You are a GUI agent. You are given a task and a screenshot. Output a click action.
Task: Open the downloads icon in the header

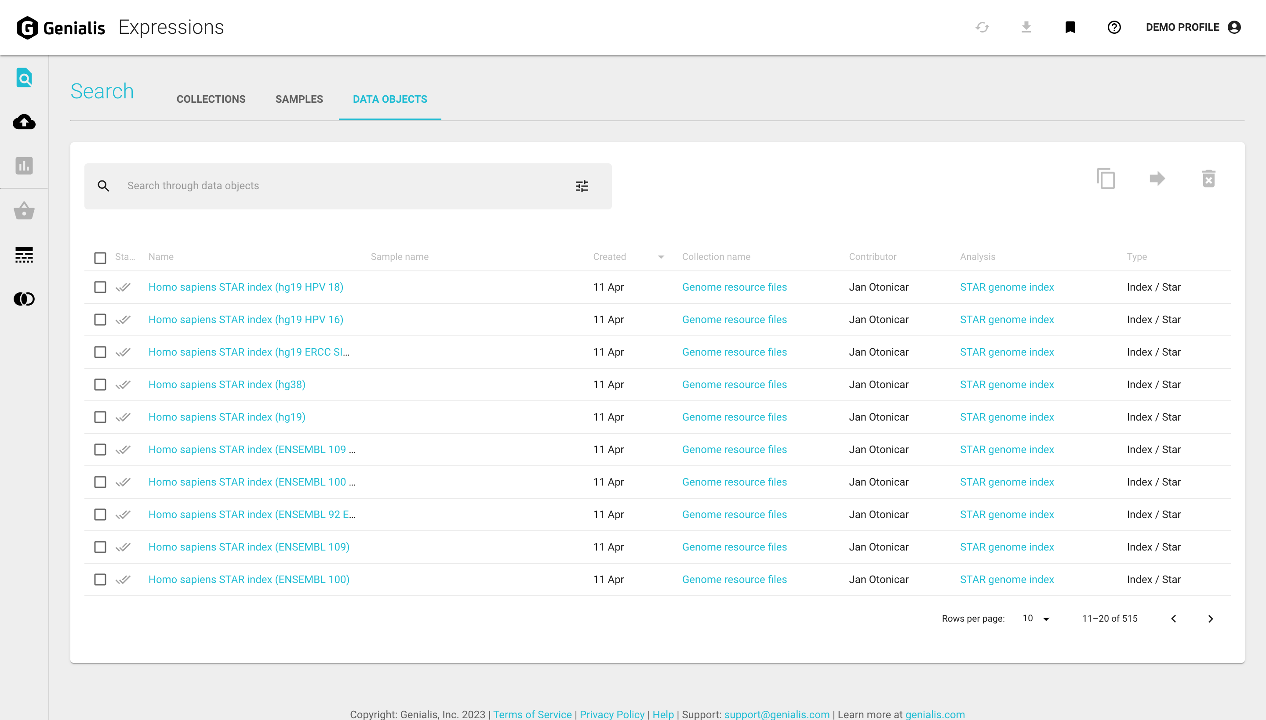[1026, 27]
